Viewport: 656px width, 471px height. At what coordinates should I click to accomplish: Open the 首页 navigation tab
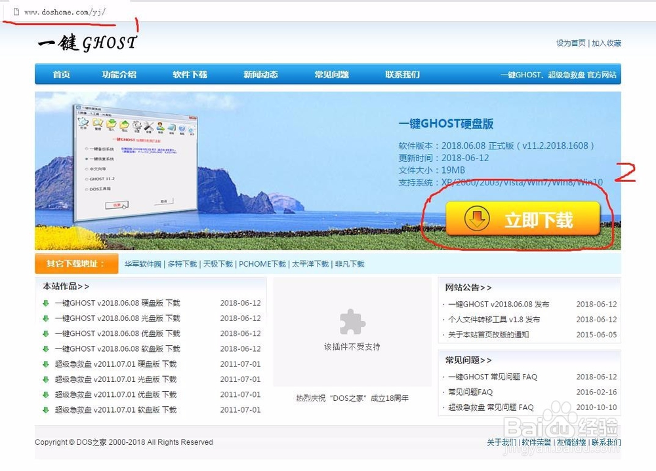pyautogui.click(x=61, y=75)
